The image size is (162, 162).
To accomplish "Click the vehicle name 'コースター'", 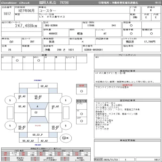I will pyautogui.click(x=47, y=11).
